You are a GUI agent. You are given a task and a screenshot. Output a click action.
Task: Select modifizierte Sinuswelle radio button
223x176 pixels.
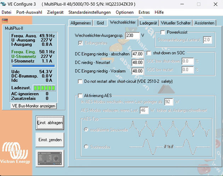tap(86, 129)
